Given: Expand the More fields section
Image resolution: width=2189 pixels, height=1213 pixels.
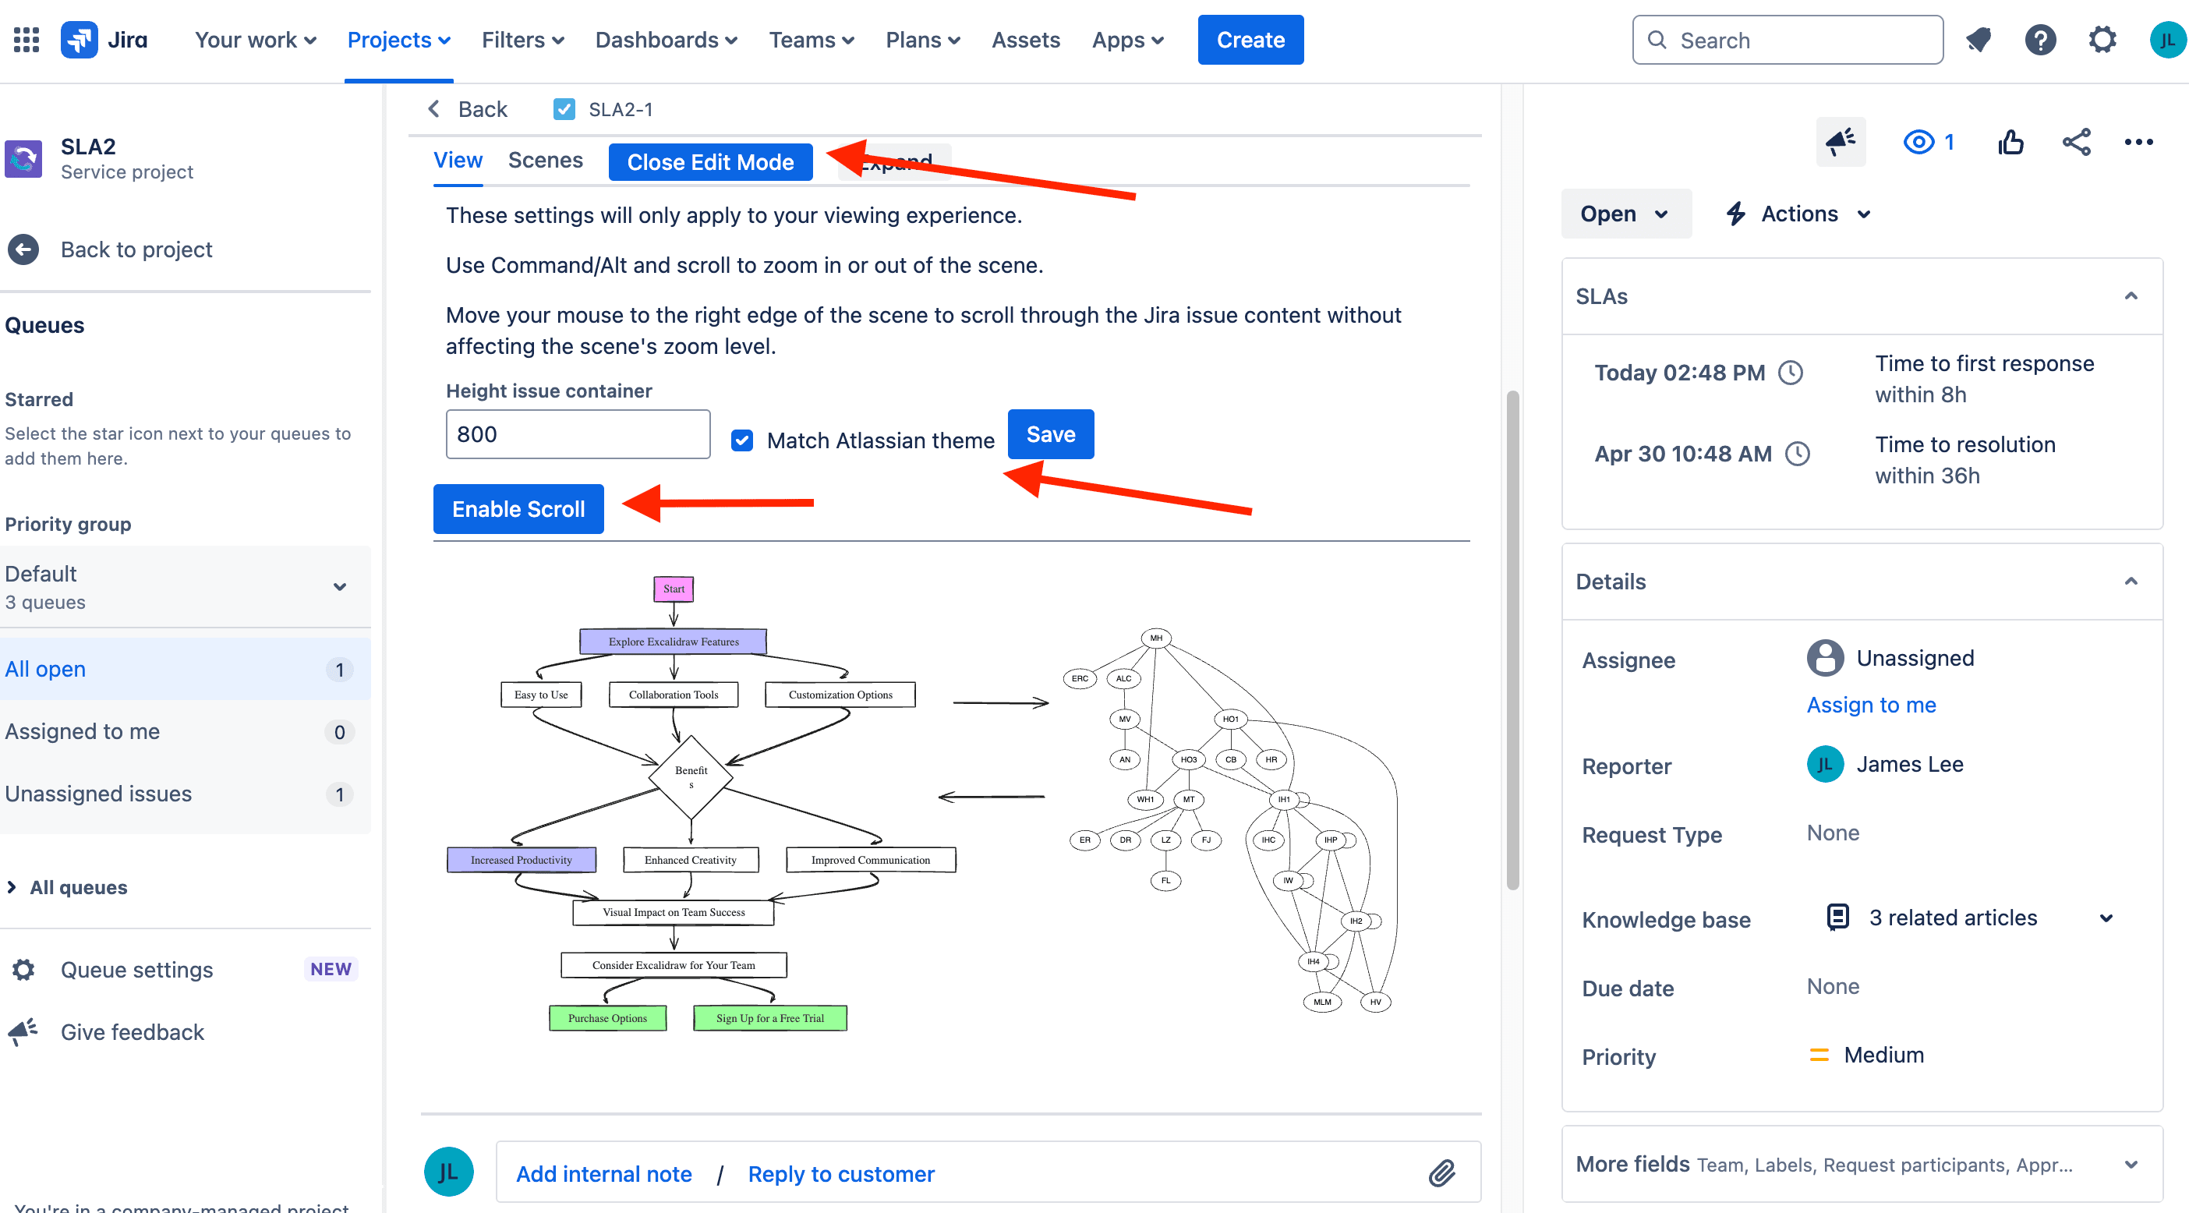Looking at the screenshot, I should 2131,1165.
